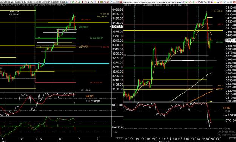The image size is (236, 142).
Task: Click date label 6 on 60-Min time axis
Action: point(60,139)
